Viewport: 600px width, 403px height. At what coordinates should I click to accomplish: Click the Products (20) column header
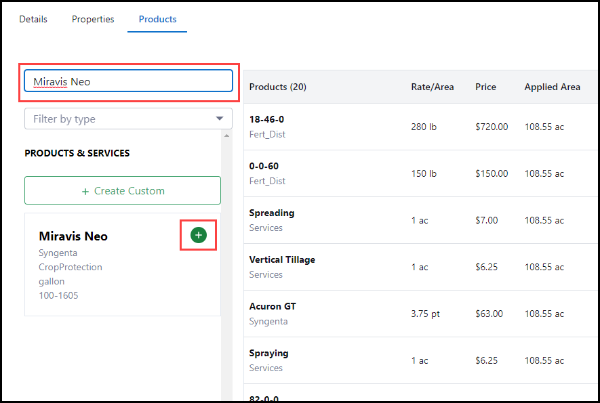[x=278, y=87]
